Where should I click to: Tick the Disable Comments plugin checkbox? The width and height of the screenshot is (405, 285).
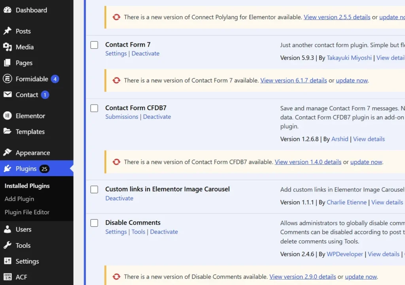coord(94,223)
